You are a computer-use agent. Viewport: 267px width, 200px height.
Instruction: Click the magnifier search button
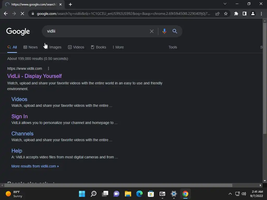pyautogui.click(x=175, y=31)
